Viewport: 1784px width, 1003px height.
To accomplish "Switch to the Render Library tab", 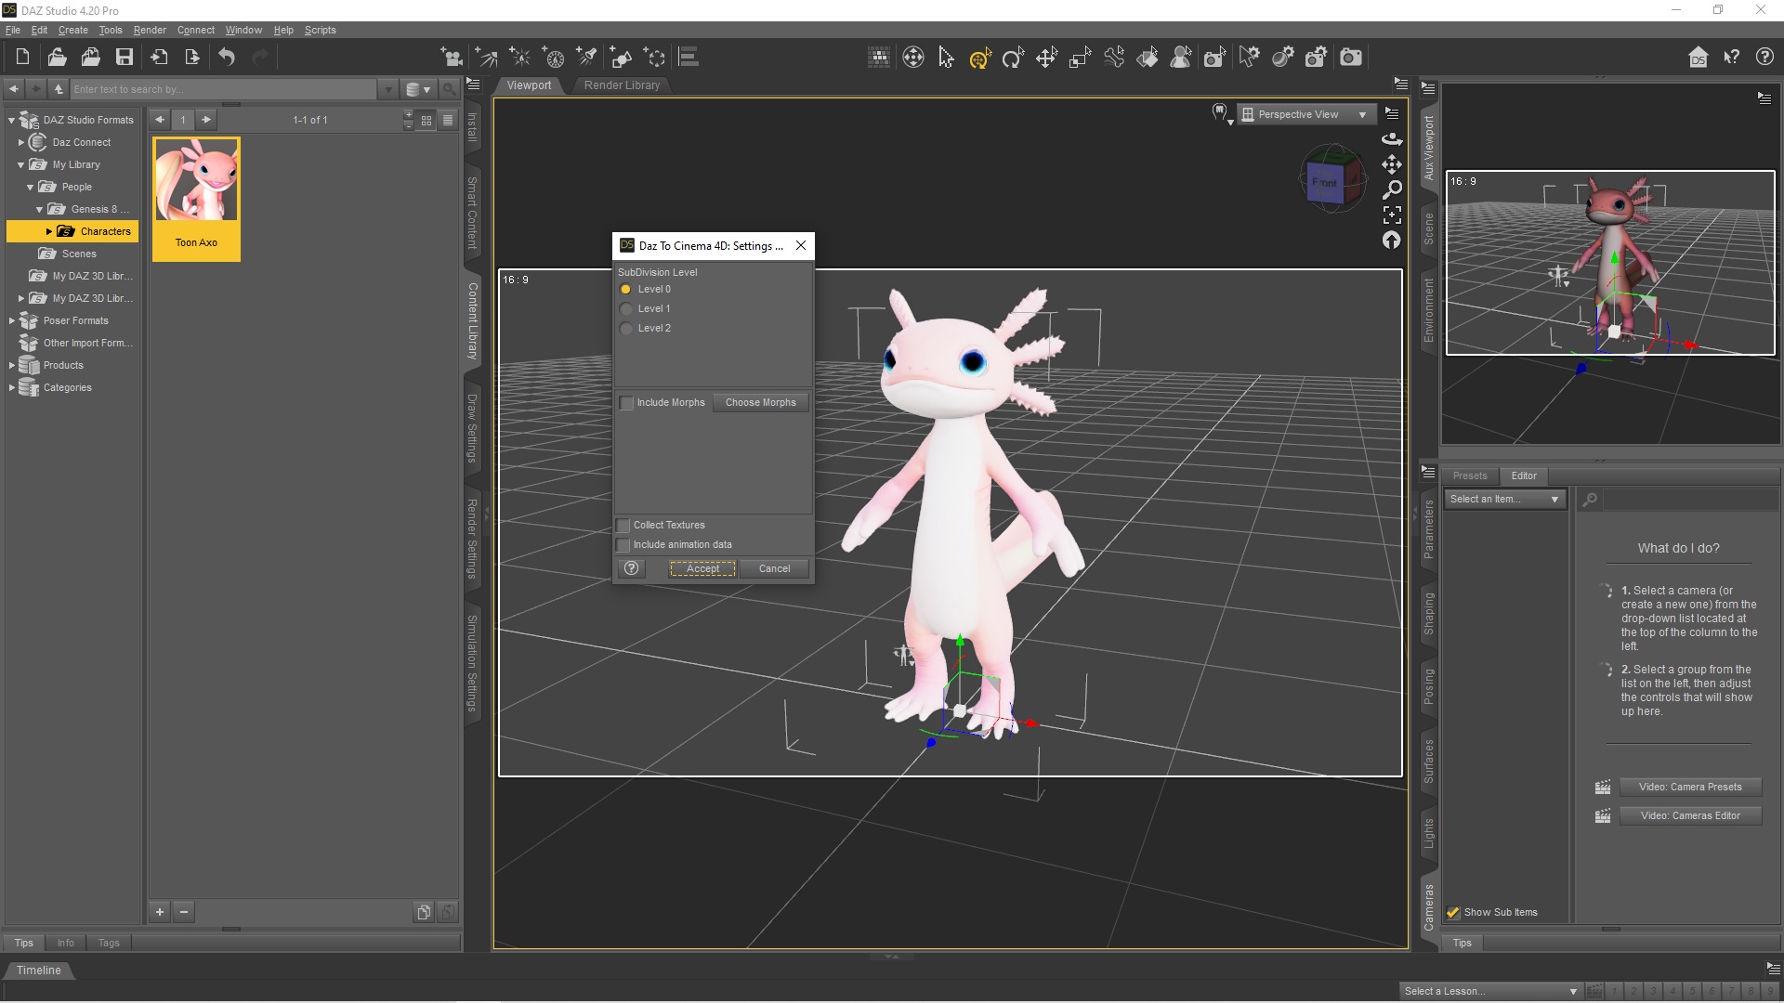I will (622, 85).
